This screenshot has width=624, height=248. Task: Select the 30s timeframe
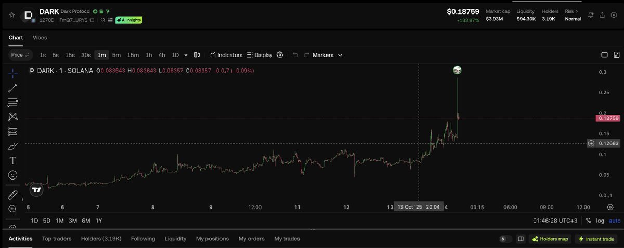coord(86,55)
